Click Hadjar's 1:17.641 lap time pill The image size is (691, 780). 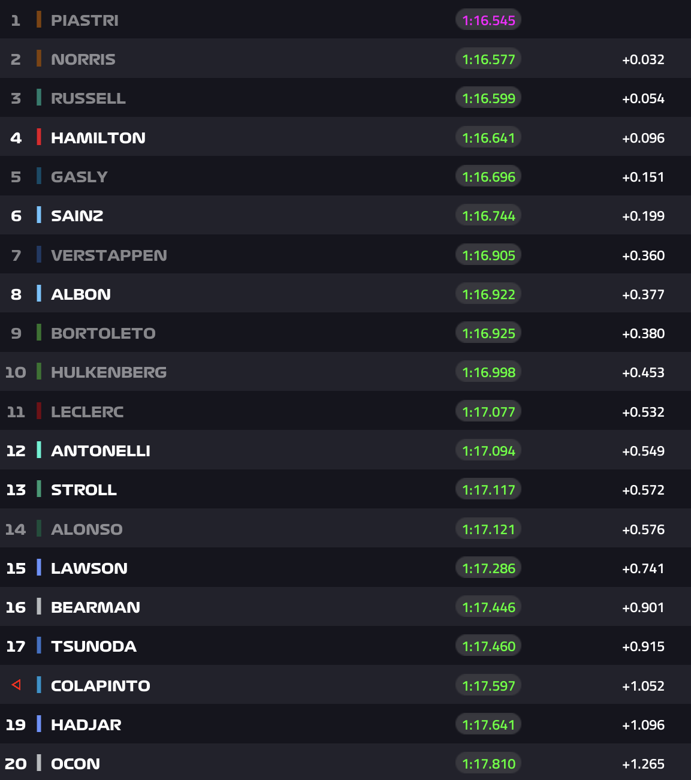(x=488, y=725)
